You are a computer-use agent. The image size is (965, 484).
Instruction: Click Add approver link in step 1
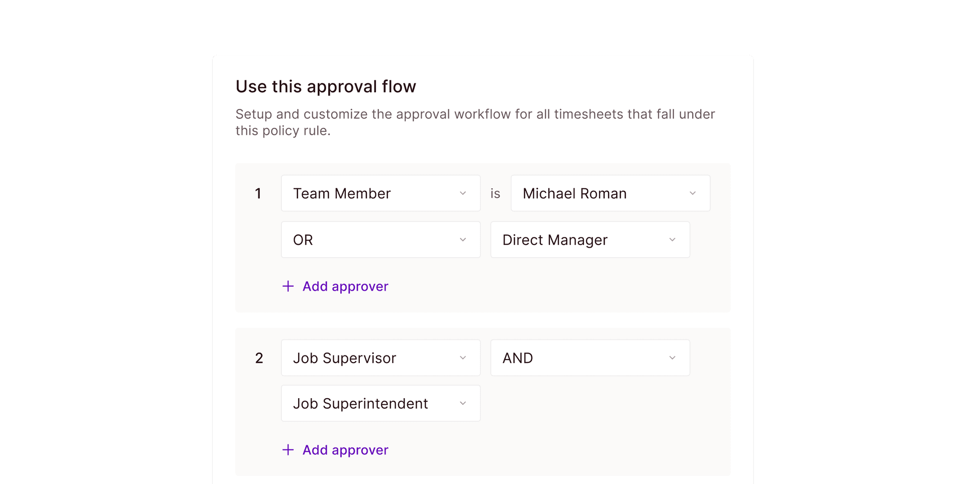[345, 286]
